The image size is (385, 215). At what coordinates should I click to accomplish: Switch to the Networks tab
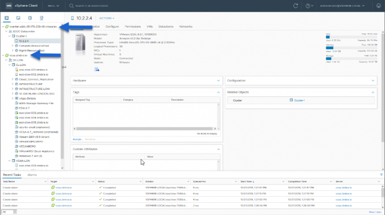click(186, 27)
